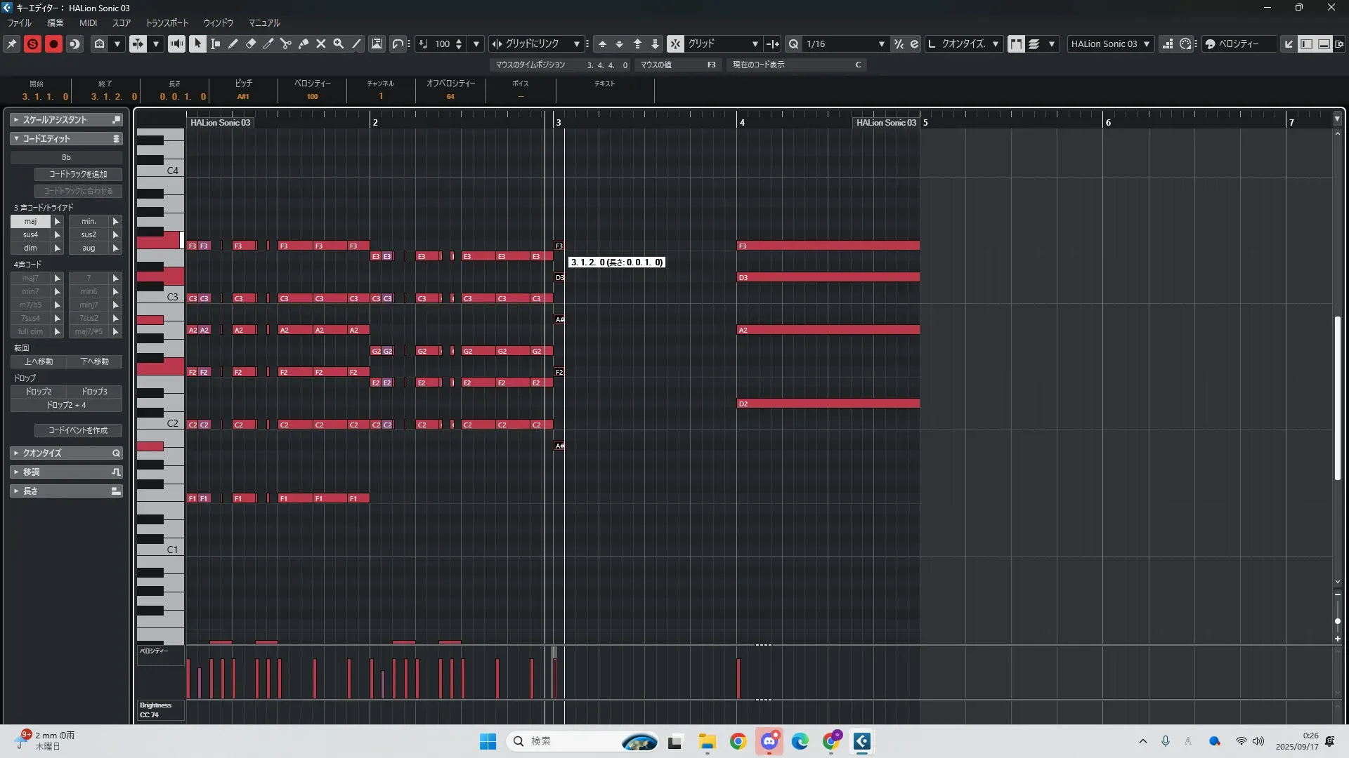Select the Draw pencil tool

coord(233,44)
